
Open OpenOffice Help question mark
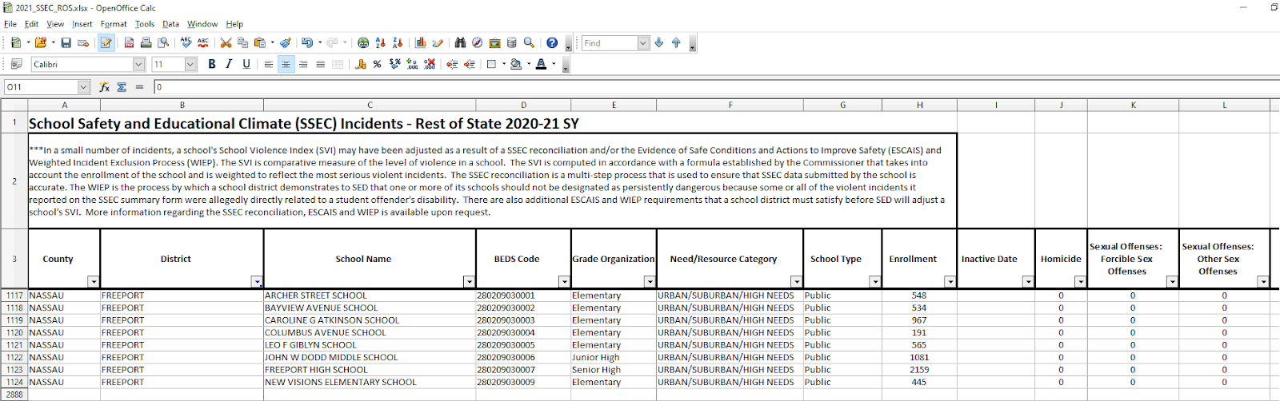(552, 42)
